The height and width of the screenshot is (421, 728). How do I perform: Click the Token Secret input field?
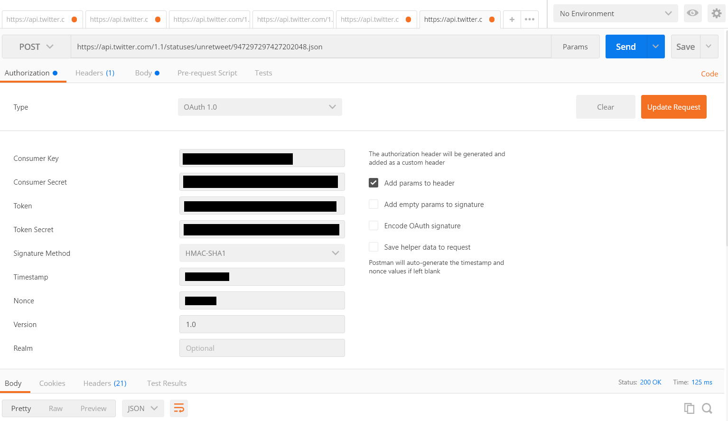262,229
